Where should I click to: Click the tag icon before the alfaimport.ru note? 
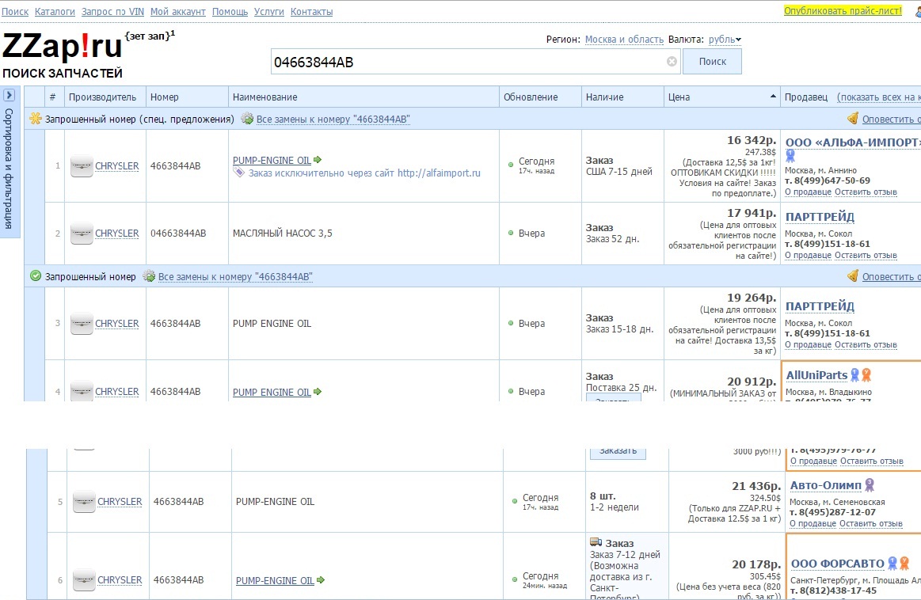point(238,172)
